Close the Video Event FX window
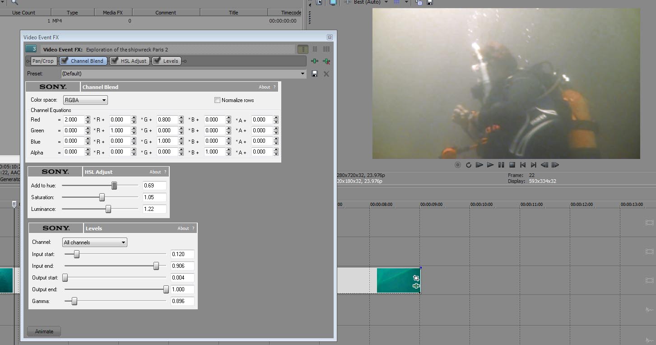This screenshot has height=345, width=656. click(x=330, y=37)
